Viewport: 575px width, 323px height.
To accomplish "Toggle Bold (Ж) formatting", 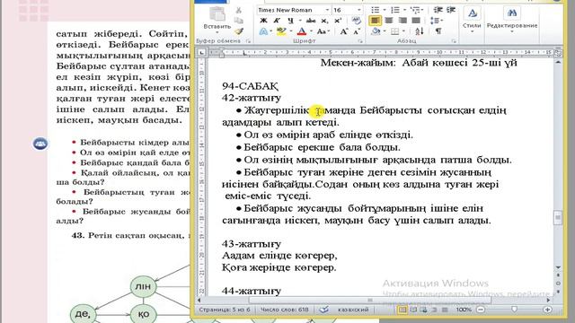I will coord(263,21).
